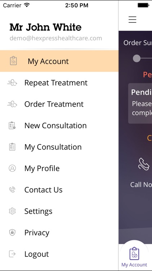Click the Repeat Treatment pill icon
The image size is (152, 271).
click(x=12, y=83)
